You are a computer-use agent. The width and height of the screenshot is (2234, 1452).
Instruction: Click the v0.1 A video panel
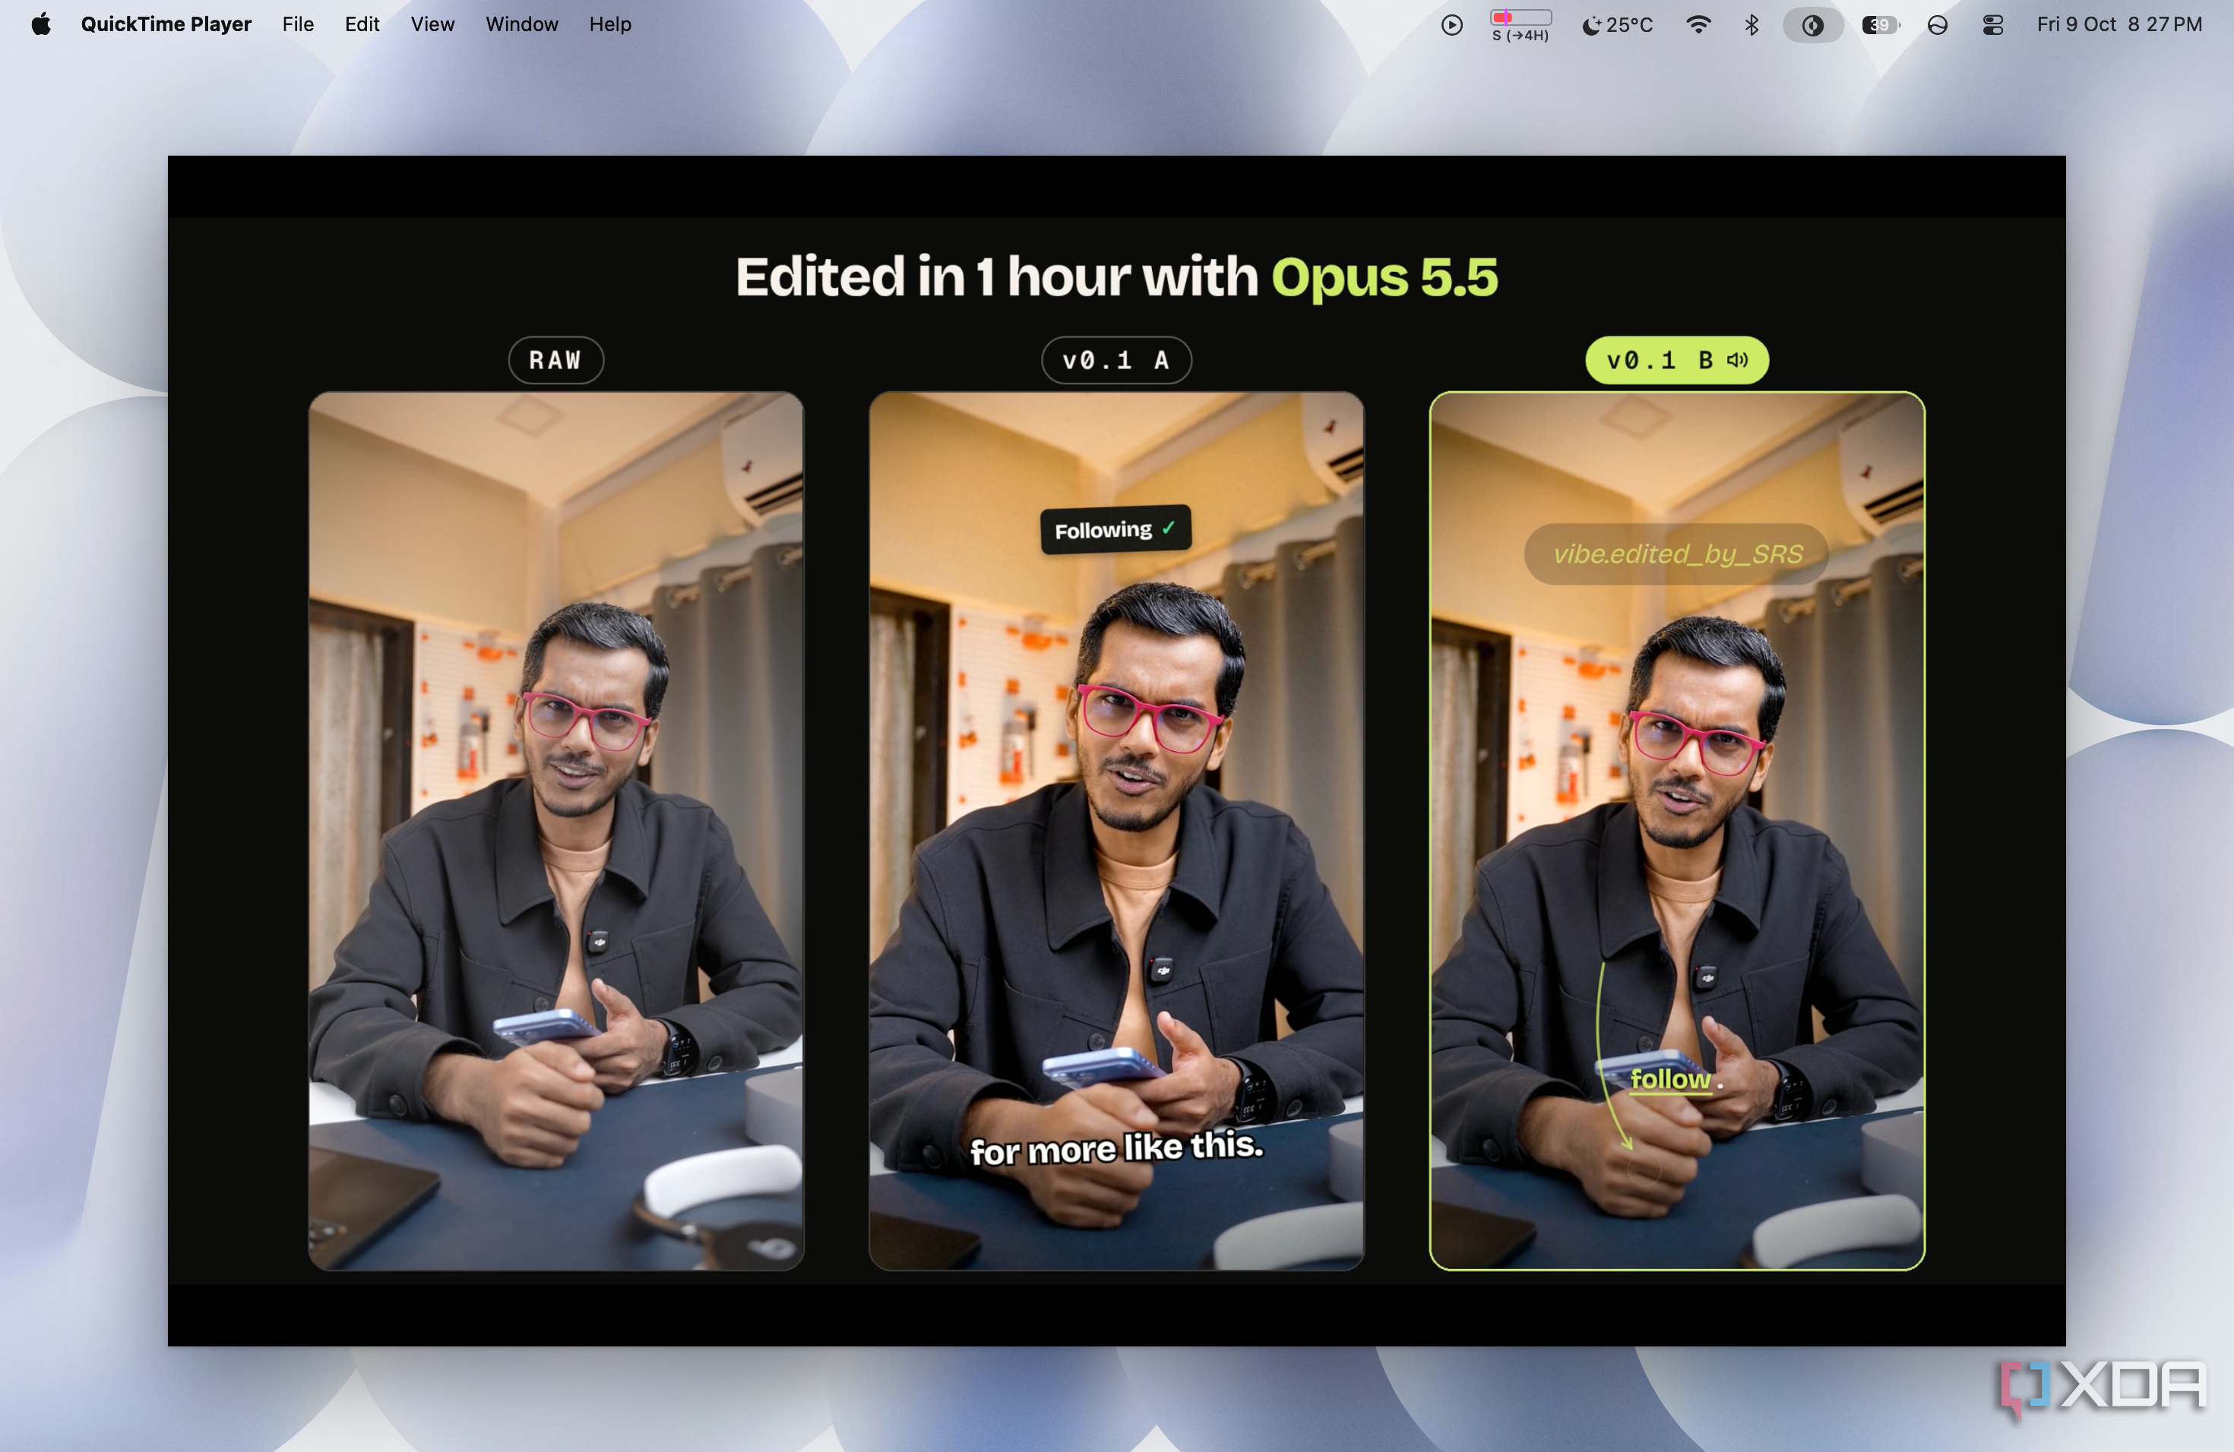tap(1116, 831)
